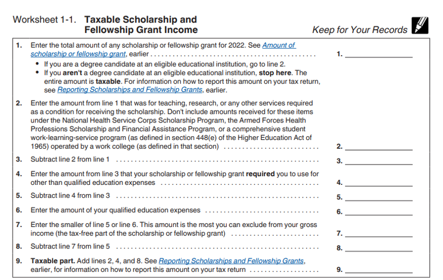
Task: Click the line 4 entry blank
Action: coord(378,183)
